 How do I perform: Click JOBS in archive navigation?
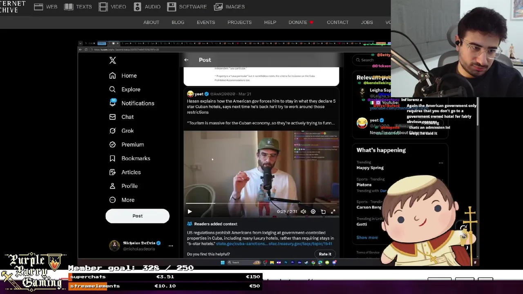367,22
